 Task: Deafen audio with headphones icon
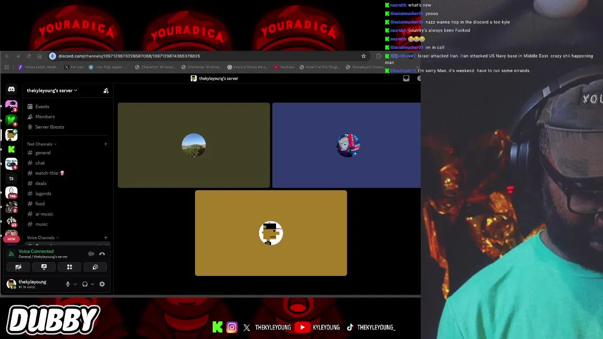pos(85,284)
